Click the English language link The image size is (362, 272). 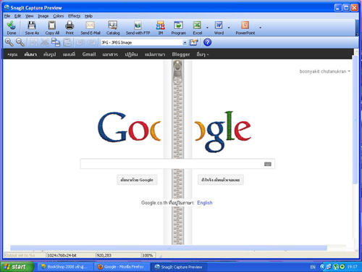pos(205,202)
